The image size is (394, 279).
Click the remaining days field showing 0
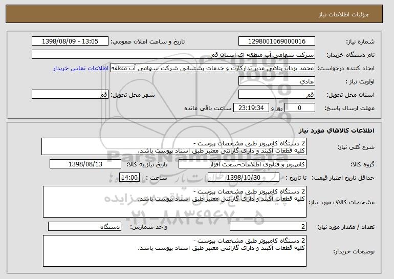tap(299, 108)
